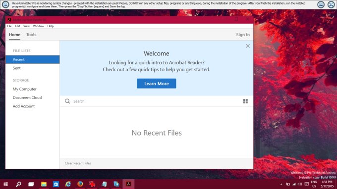Launch Internet Explorer from the taskbar

pyautogui.click(x=68, y=184)
